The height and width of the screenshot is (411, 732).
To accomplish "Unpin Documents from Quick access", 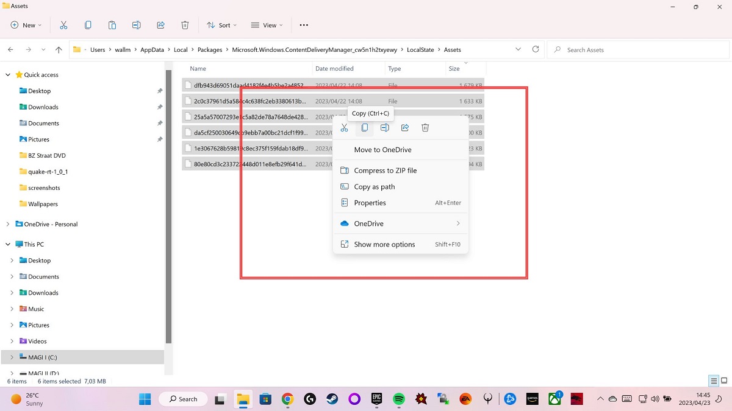I will click(159, 123).
